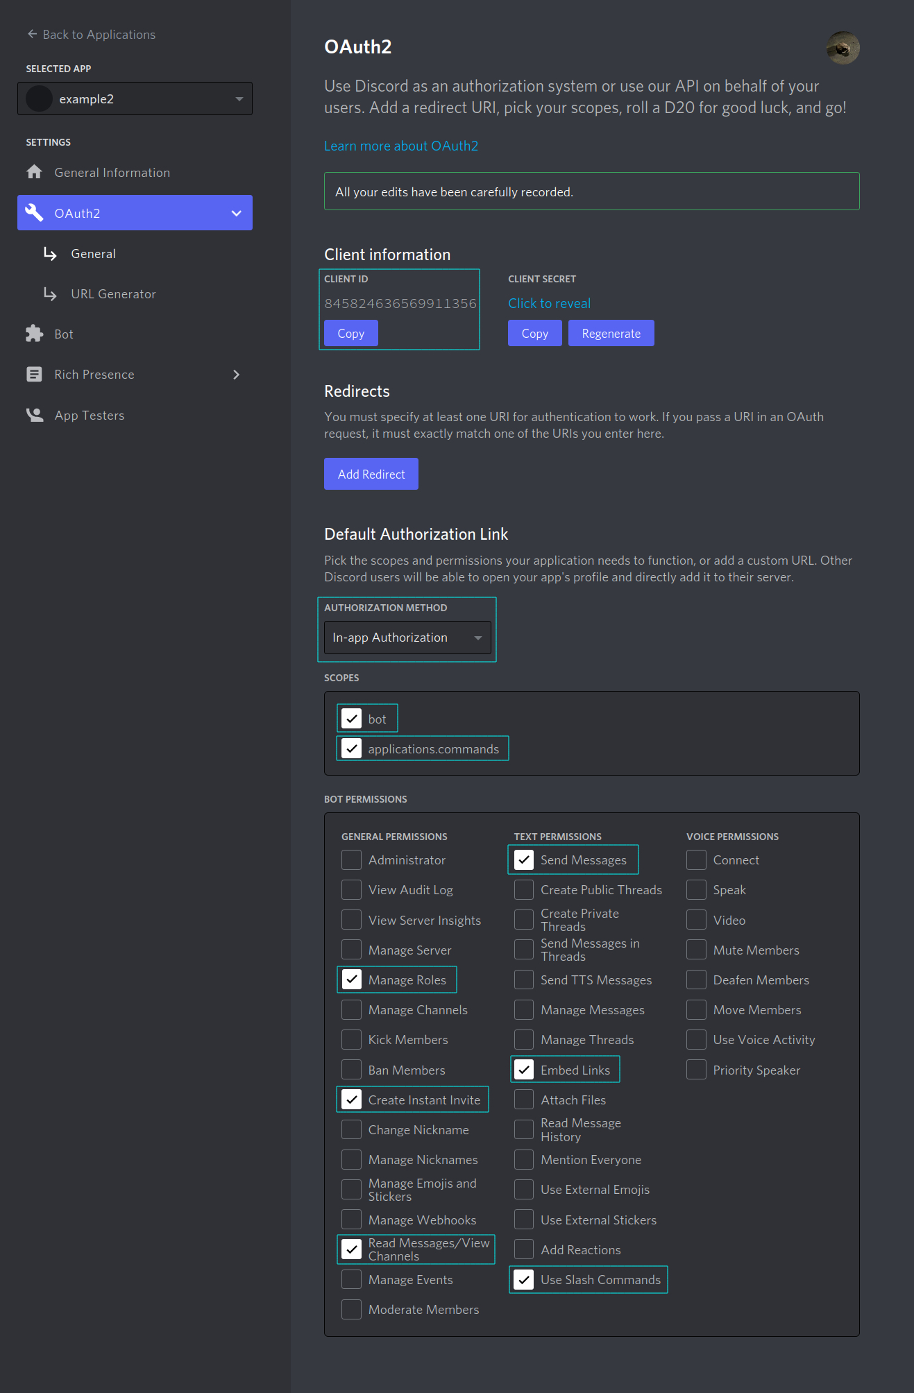Check the Moderate Members permission
Image resolution: width=914 pixels, height=1393 pixels.
click(352, 1309)
